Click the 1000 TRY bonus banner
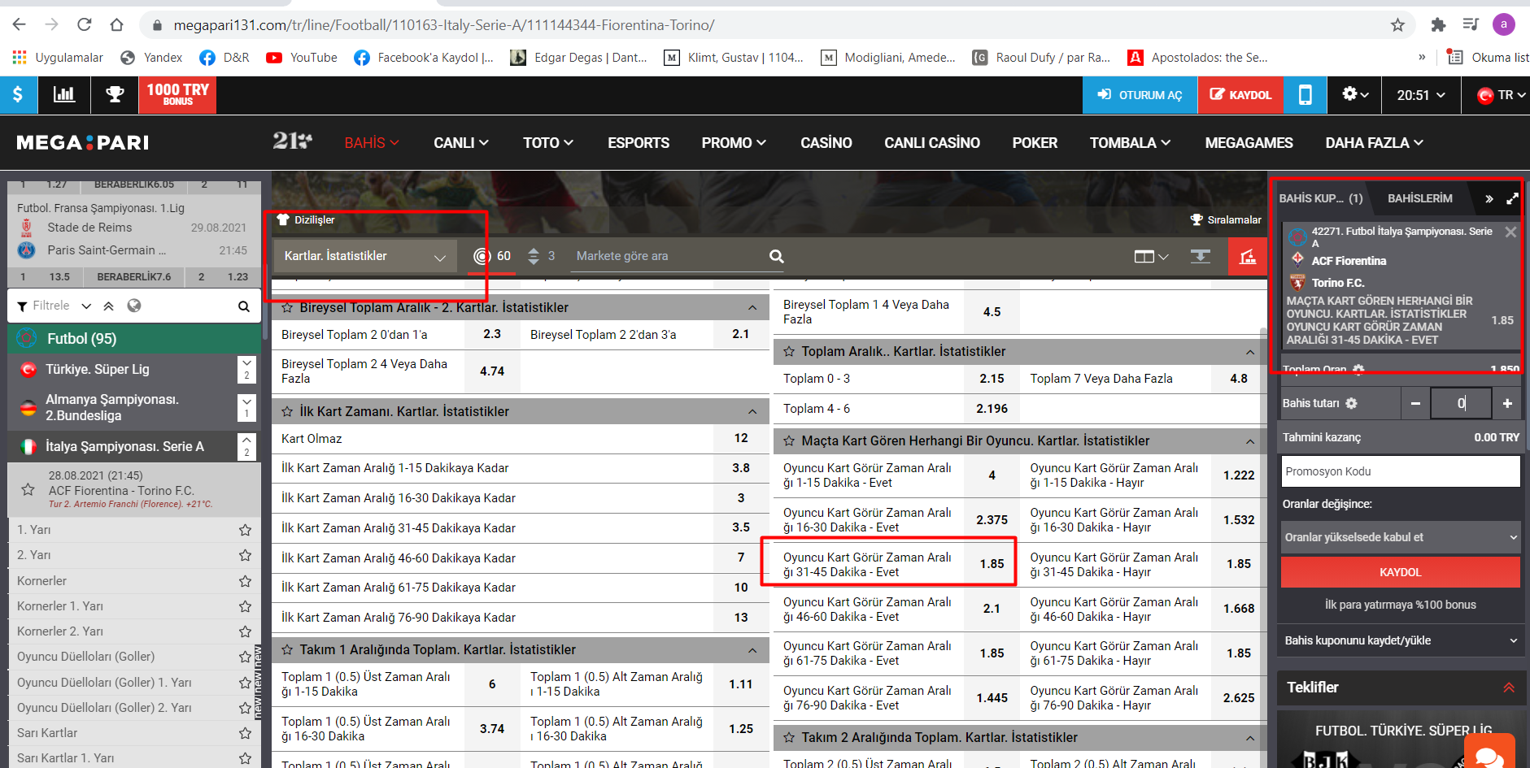This screenshot has width=1530, height=768. (x=178, y=95)
